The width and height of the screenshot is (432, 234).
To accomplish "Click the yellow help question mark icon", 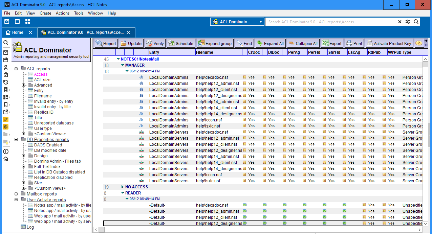I will (x=419, y=43).
